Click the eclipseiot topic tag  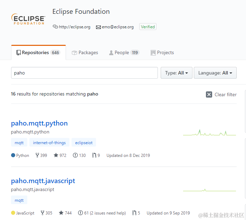[x=84, y=143]
